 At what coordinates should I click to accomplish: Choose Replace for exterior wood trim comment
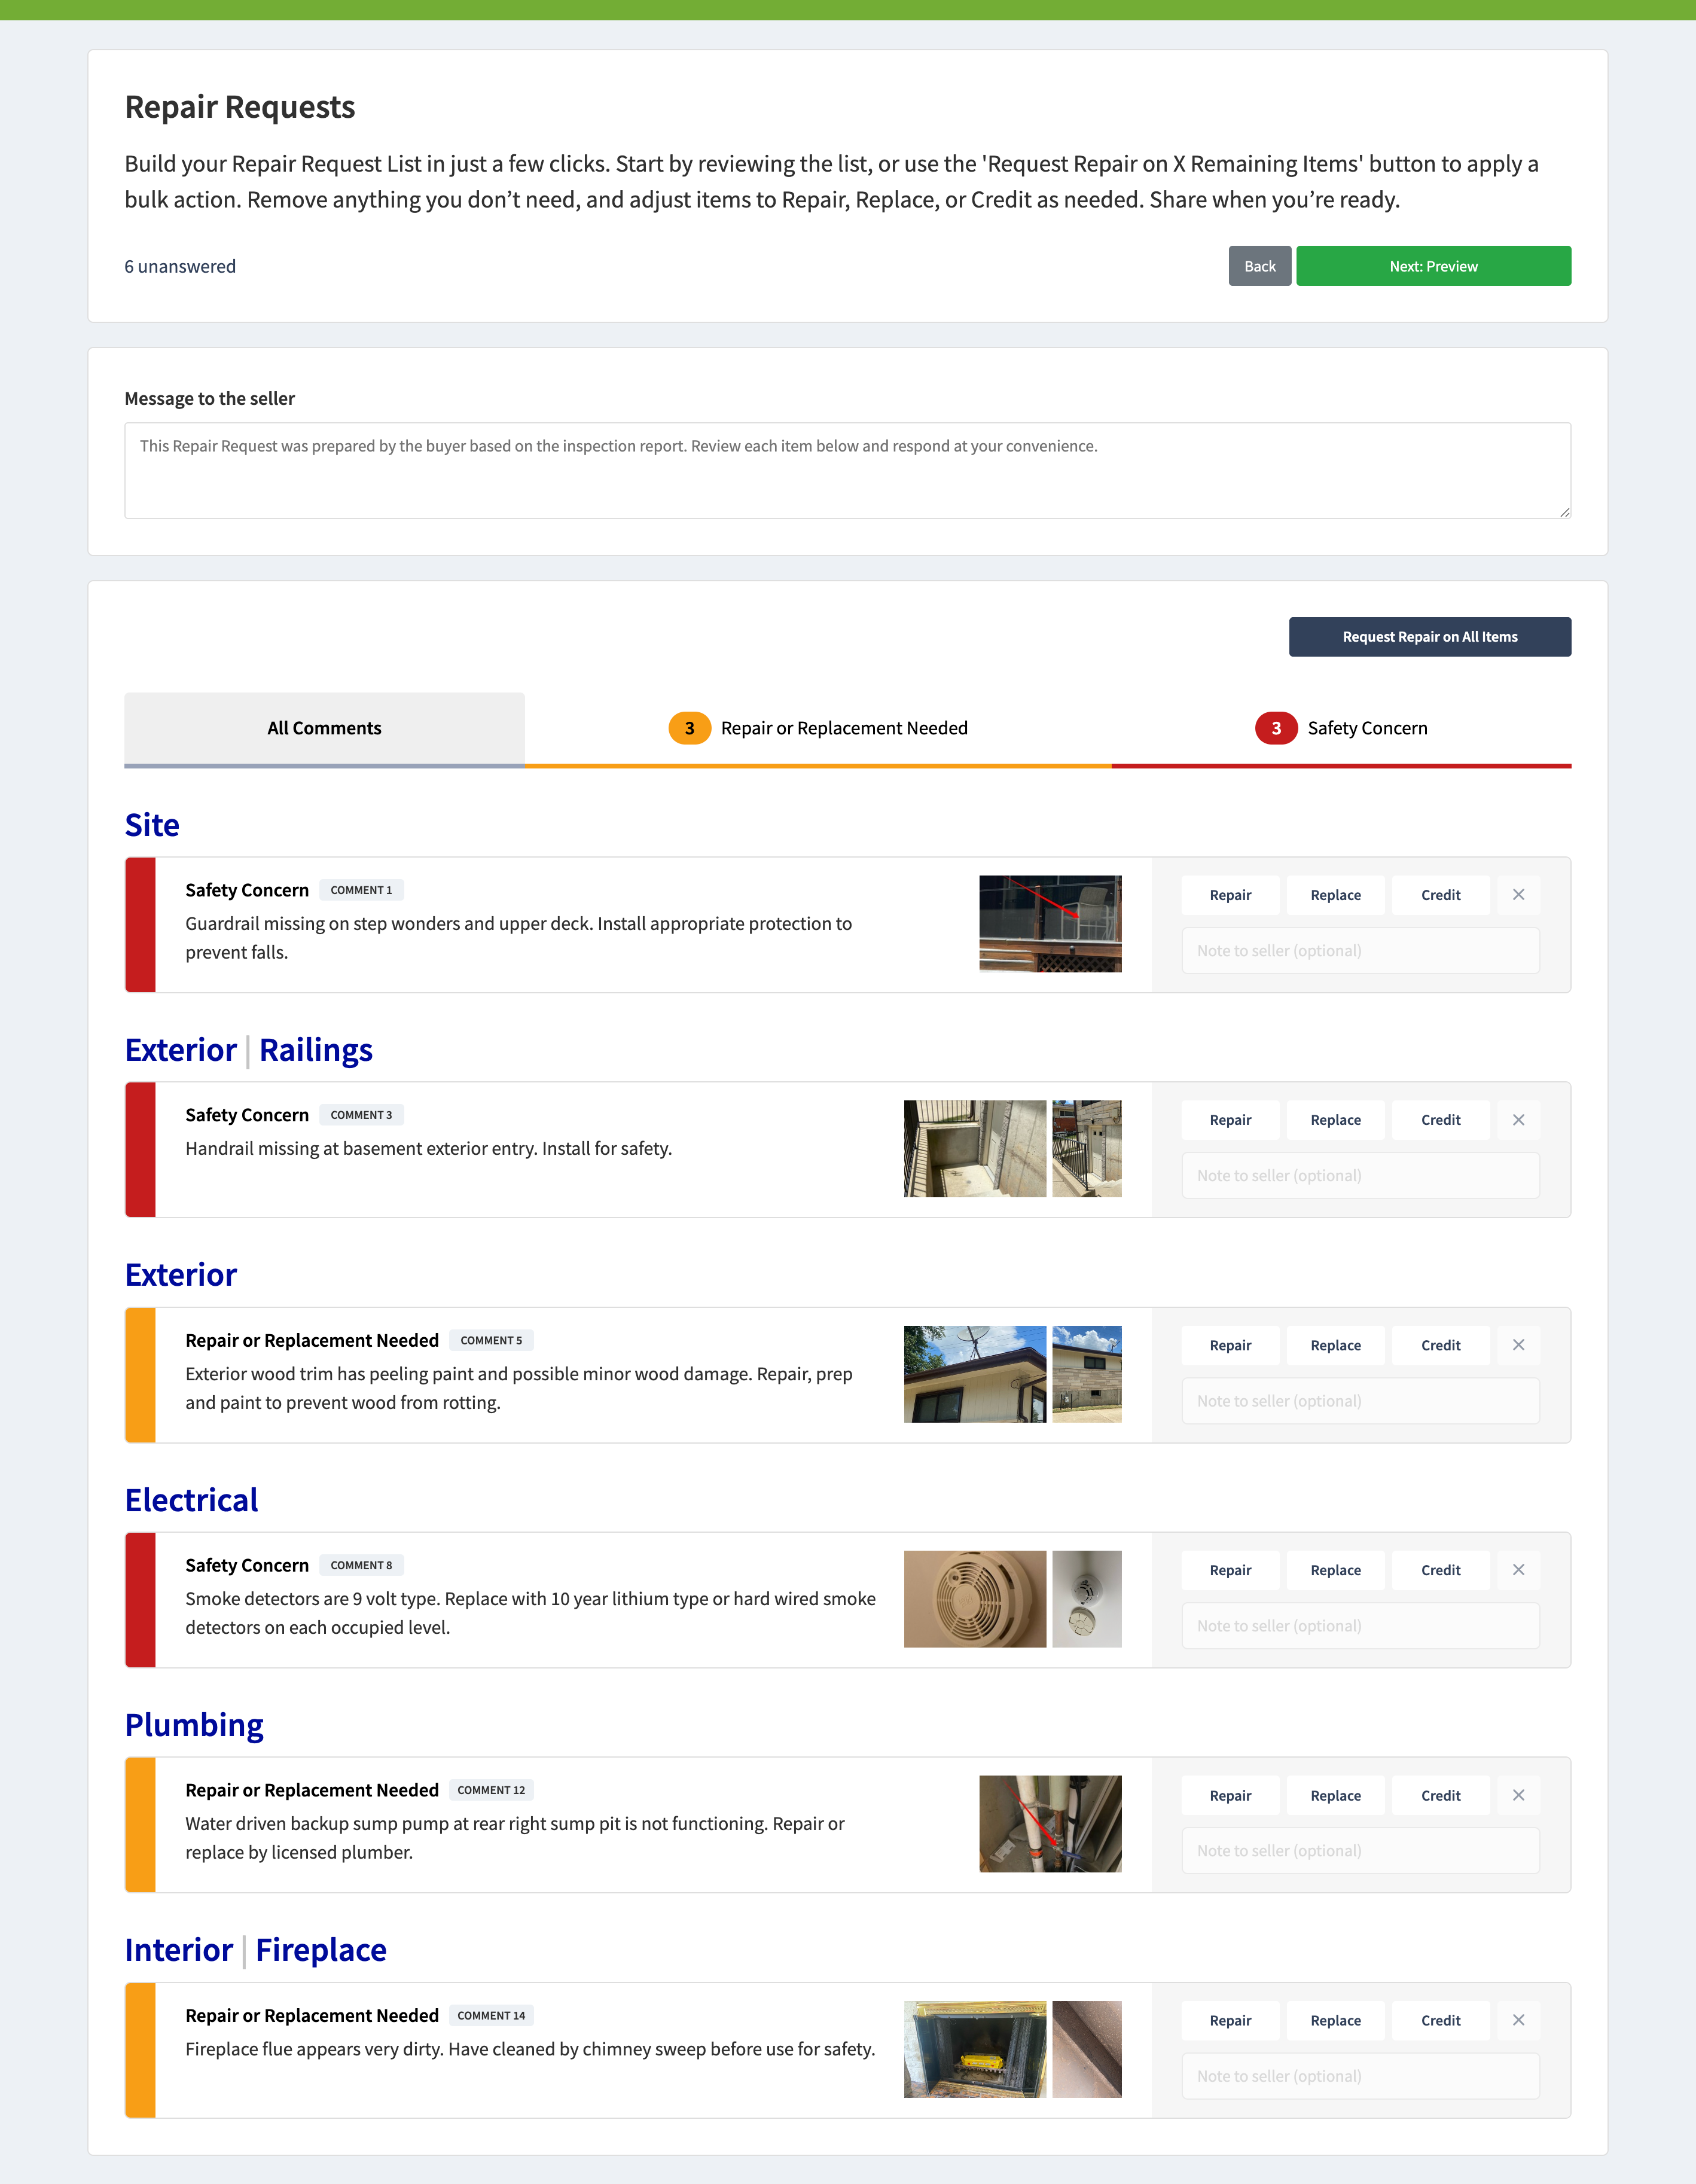tap(1335, 1345)
